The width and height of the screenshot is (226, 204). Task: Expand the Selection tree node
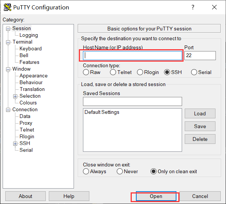coord(15,96)
